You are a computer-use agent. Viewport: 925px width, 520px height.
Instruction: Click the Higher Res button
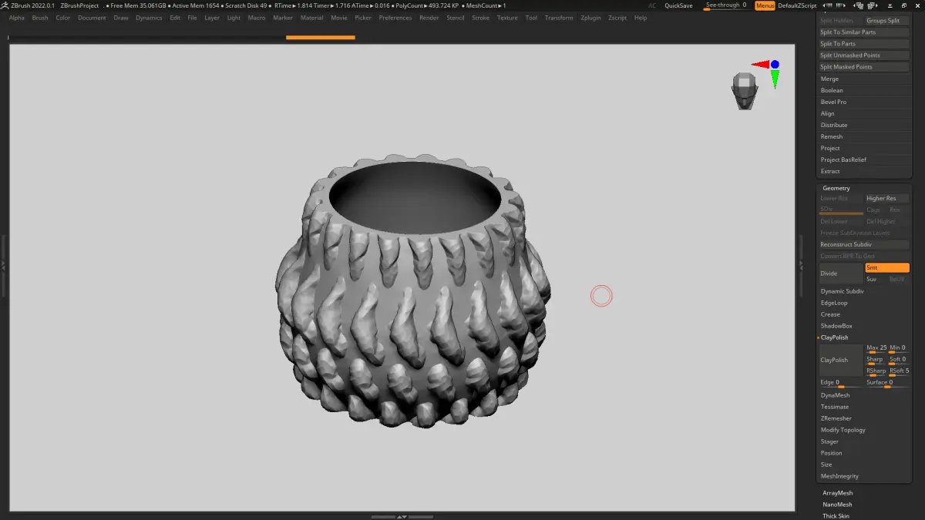(887, 198)
